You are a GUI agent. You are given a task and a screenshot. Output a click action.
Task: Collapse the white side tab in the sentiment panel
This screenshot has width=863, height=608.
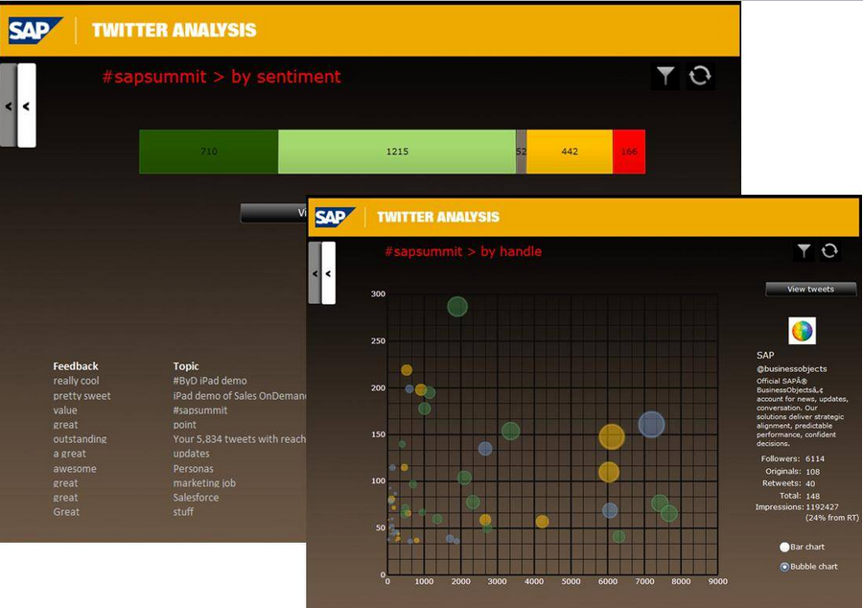(x=26, y=106)
